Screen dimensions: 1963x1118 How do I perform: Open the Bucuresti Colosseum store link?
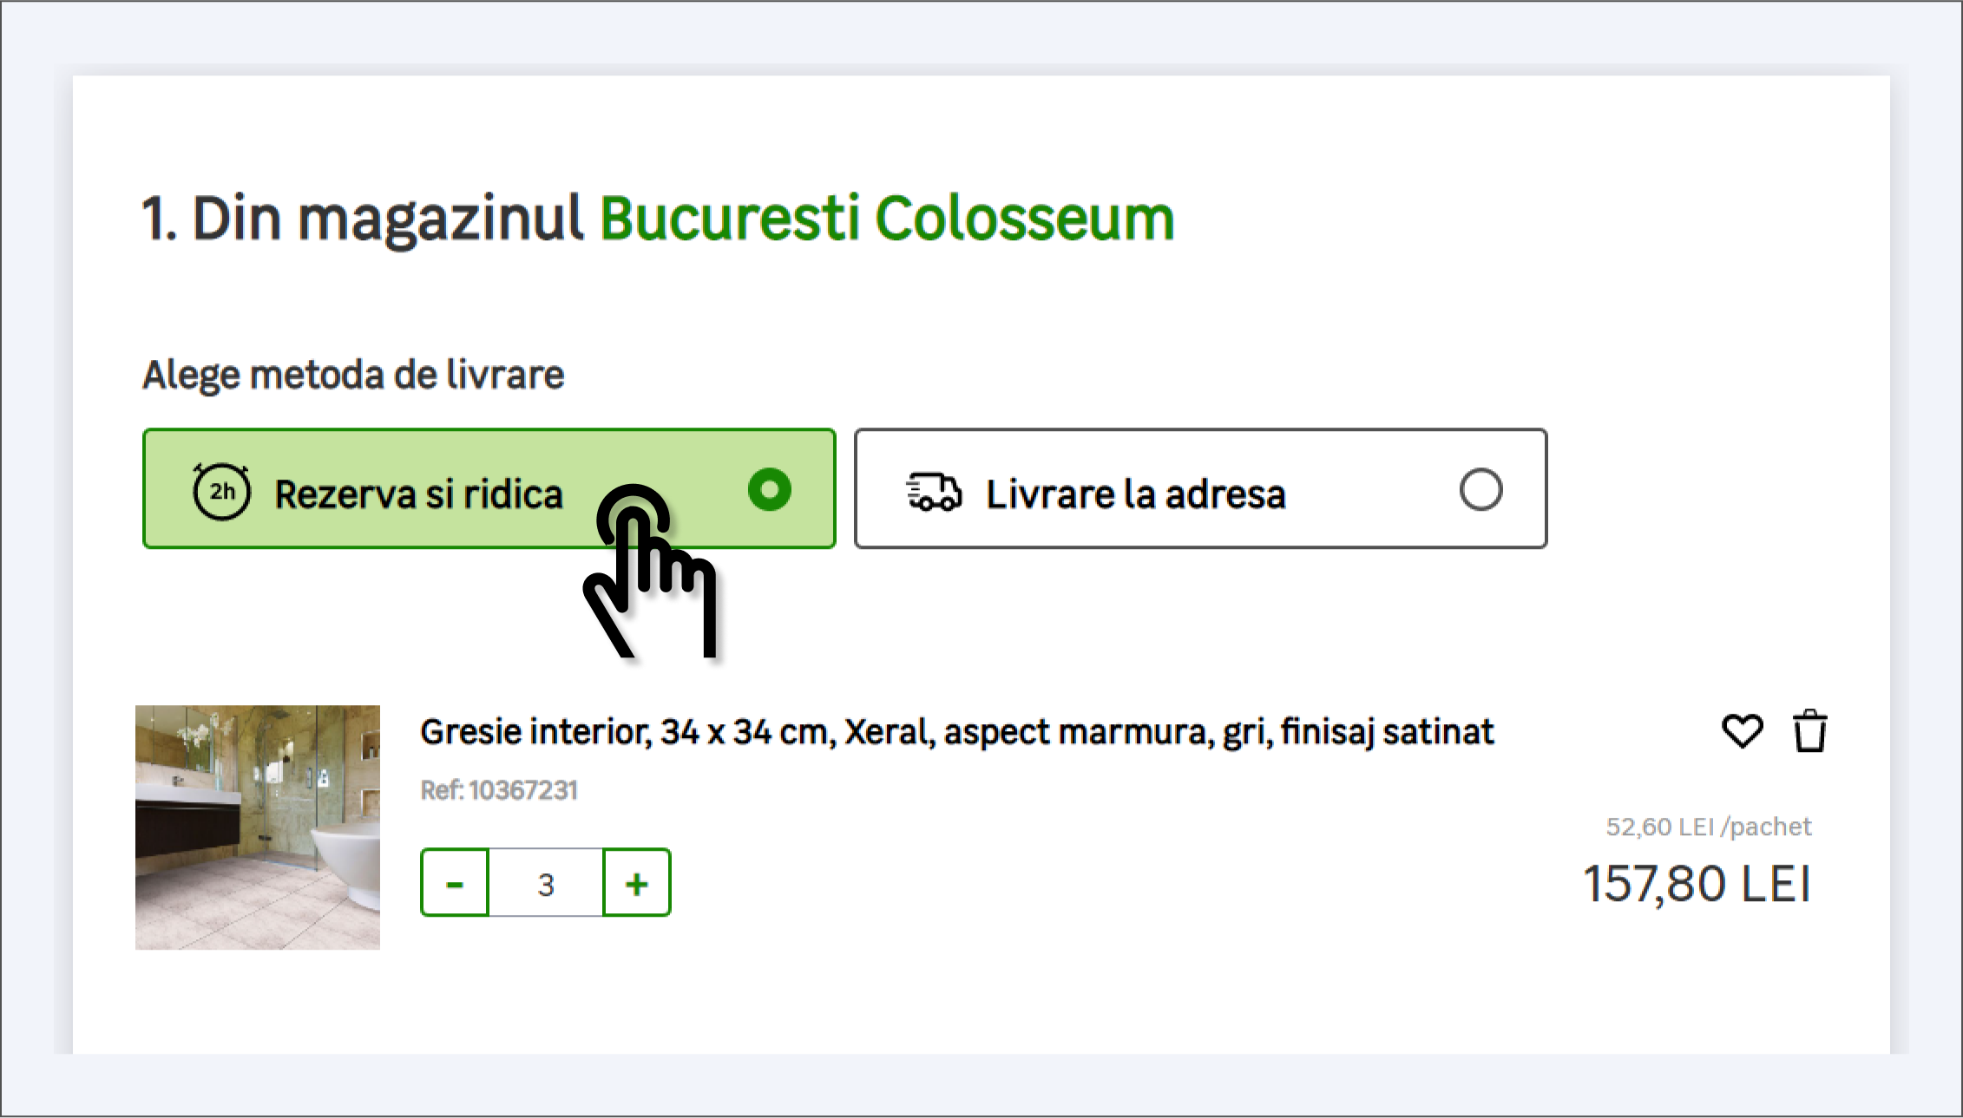886,218
